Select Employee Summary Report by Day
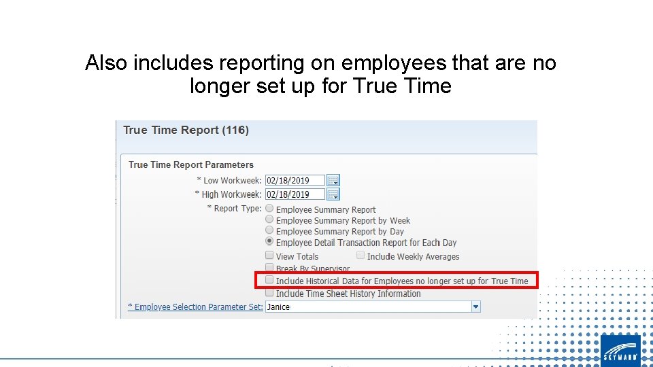The width and height of the screenshot is (653, 367). pyautogui.click(x=269, y=230)
